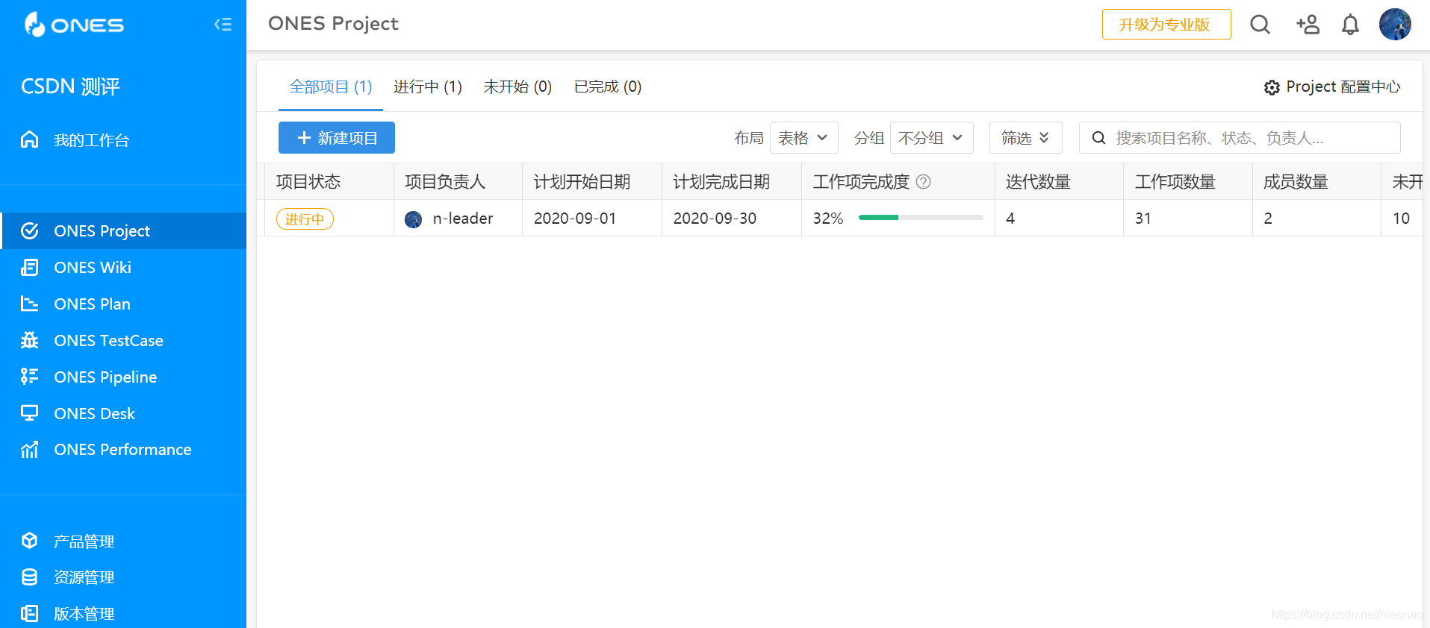Open 我的工作台 in the sidebar
The image size is (1430, 628).
(123, 139)
